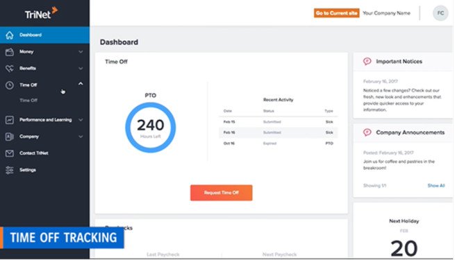
Task: Click the Benefits heart icon
Action: 10,69
